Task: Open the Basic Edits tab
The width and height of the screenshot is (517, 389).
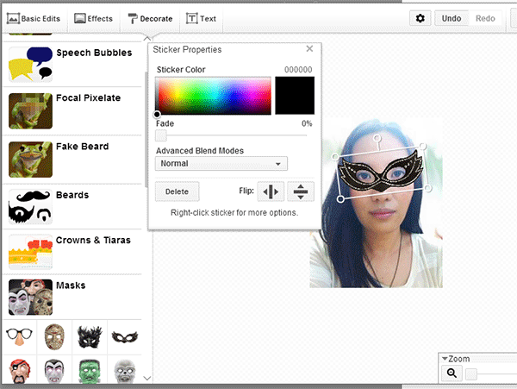Action: 34,18
